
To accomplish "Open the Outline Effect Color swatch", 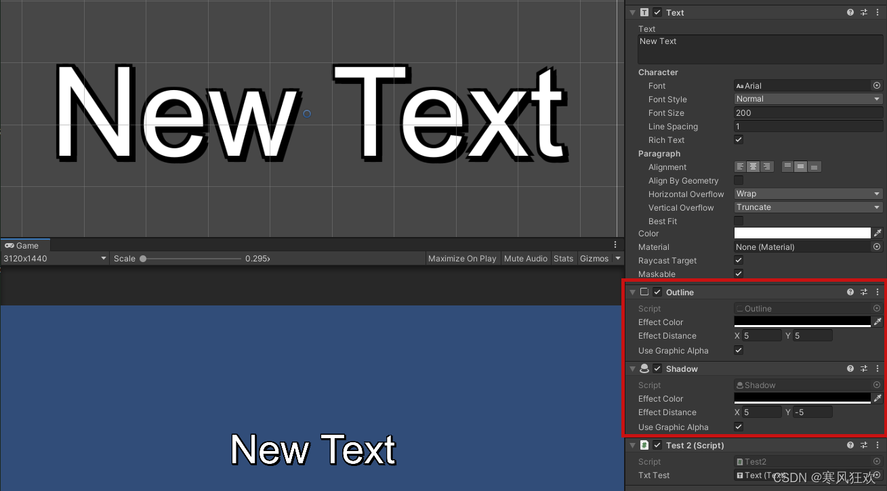I will coord(802,322).
